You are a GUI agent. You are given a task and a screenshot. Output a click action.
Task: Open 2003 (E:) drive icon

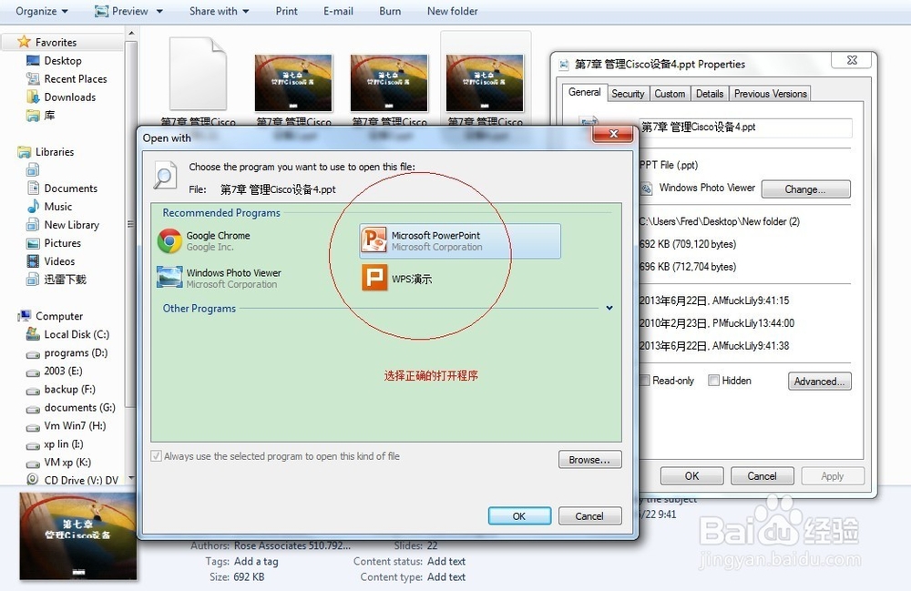33,372
